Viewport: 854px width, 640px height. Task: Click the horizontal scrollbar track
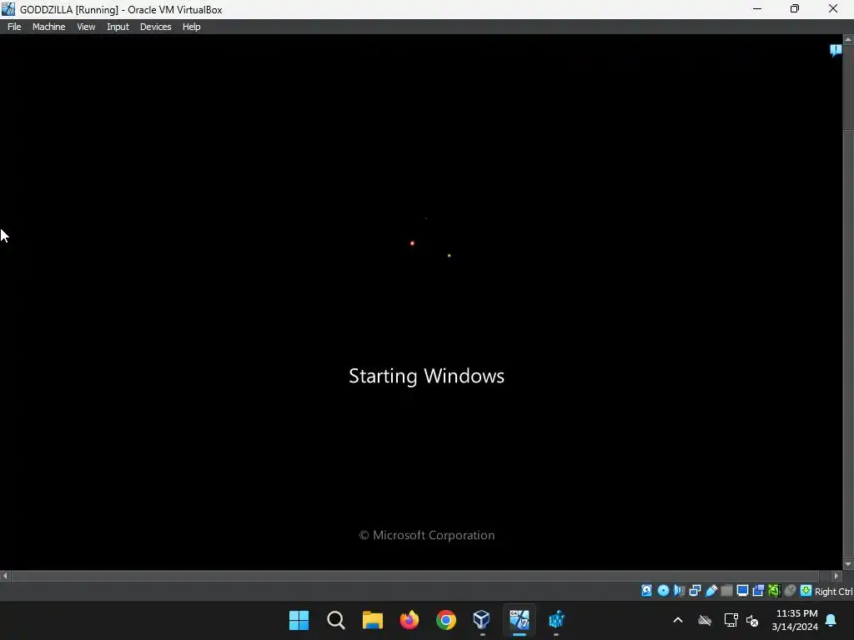tap(420, 576)
